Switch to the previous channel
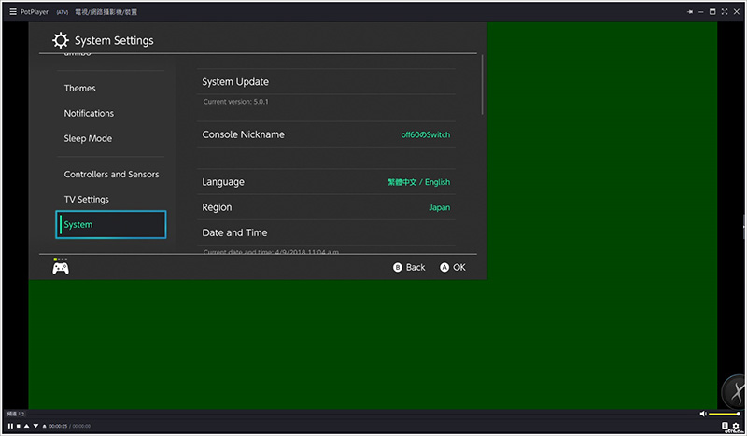 (26, 426)
